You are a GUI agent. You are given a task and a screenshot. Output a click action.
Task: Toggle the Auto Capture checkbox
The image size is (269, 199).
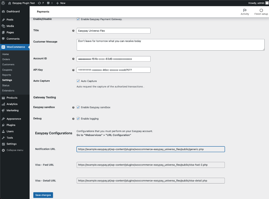click(x=78, y=81)
